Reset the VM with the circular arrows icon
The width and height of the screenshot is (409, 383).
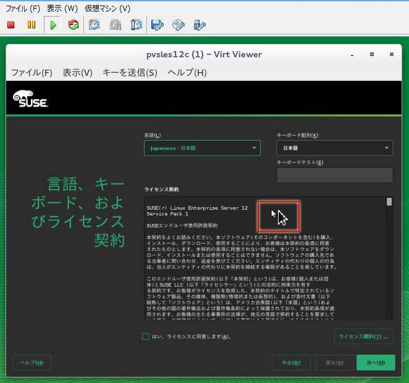(74, 25)
